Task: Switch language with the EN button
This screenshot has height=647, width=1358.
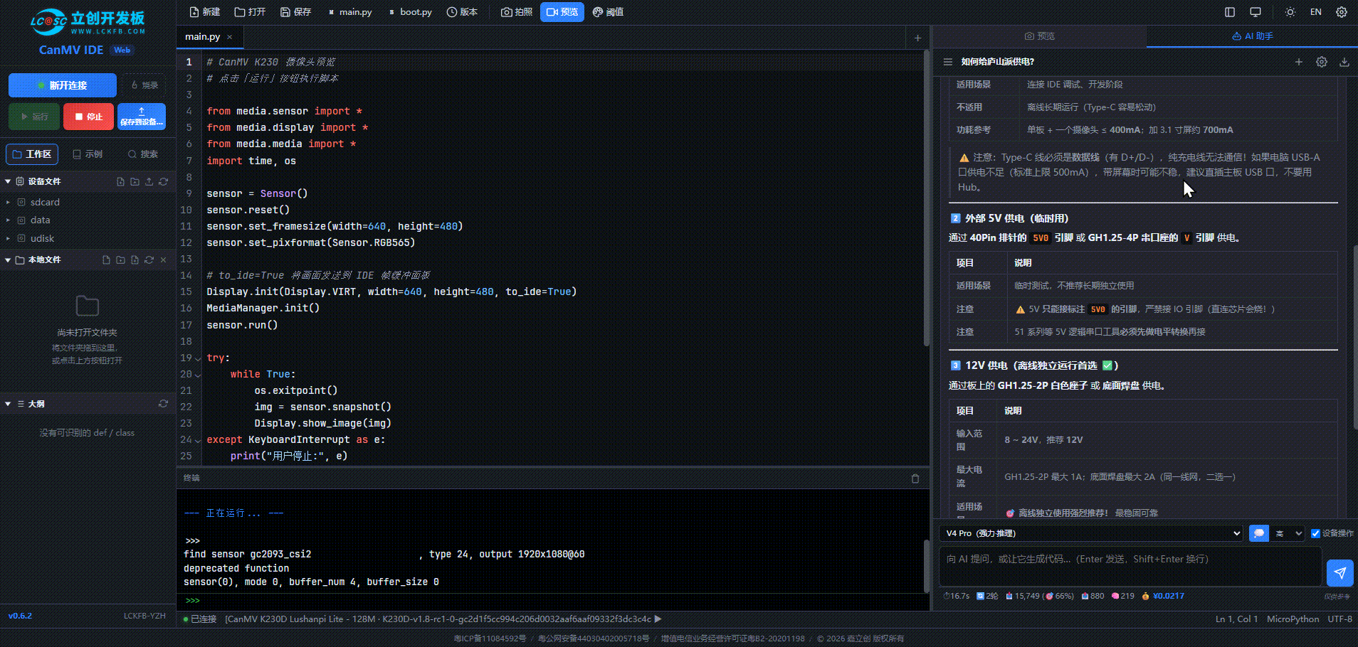Action: click(1315, 12)
